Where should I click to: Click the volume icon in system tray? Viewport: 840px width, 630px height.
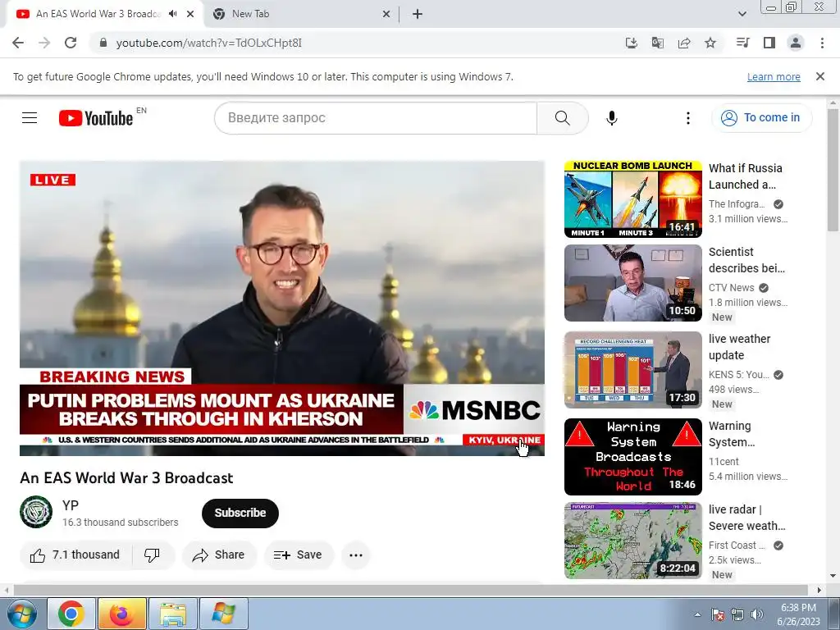point(757,614)
